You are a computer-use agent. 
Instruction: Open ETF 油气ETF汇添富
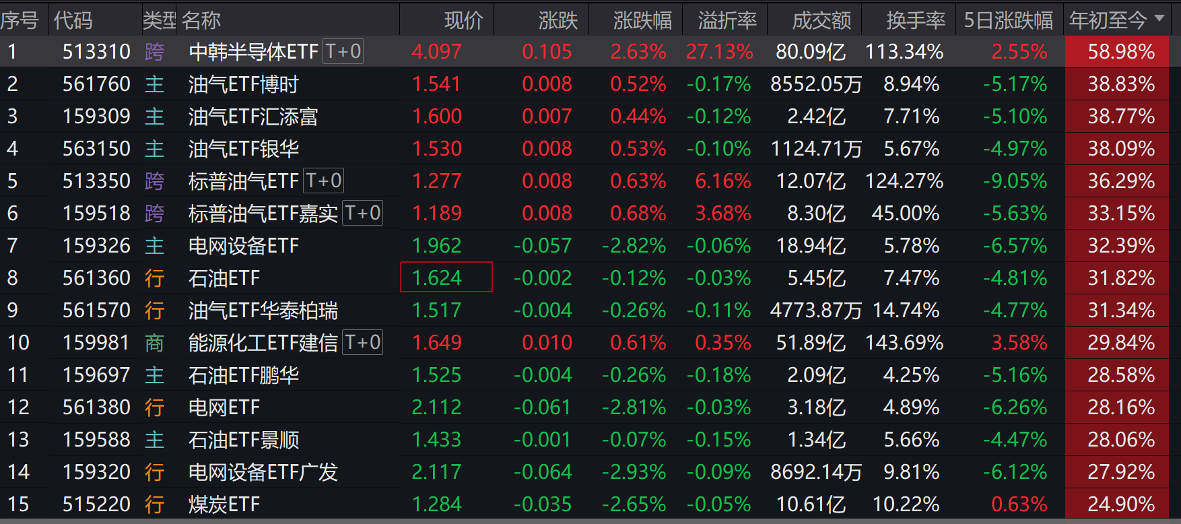click(x=252, y=116)
